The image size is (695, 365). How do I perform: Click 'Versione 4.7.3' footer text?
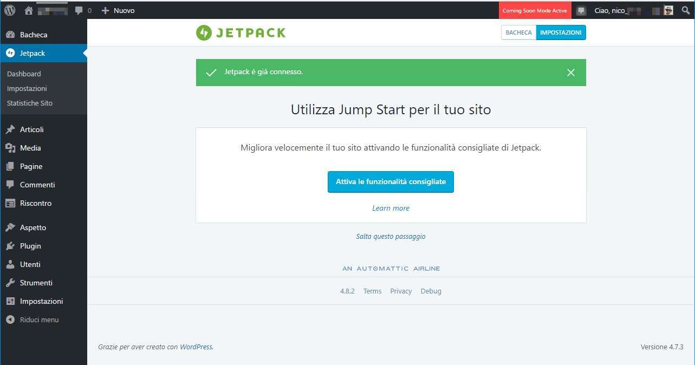662,347
